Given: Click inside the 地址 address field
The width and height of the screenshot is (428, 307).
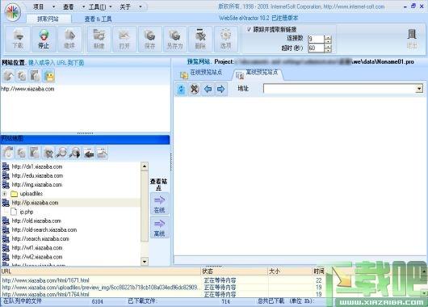Looking at the screenshot, I should click(x=339, y=89).
